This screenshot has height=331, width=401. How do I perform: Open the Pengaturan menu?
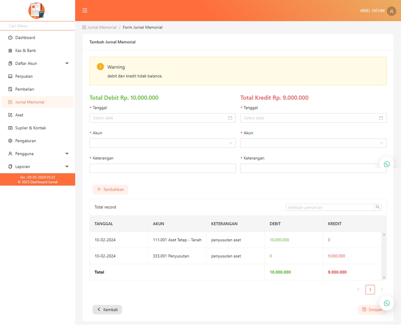click(37, 141)
